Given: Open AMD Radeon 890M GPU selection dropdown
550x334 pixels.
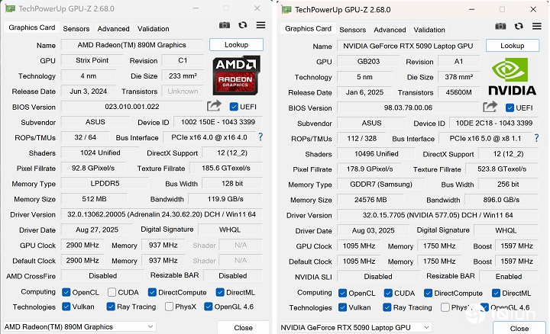Looking at the screenshot, I should 107,327.
